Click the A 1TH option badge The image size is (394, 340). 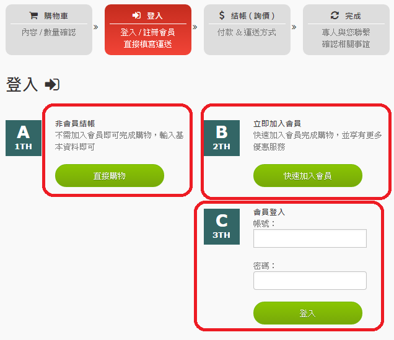pos(24,138)
